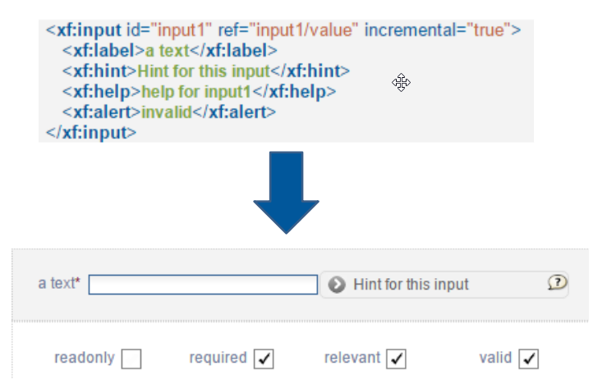Uncheck the required checkbox
Image resolution: width=593 pixels, height=379 pixels.
[264, 358]
